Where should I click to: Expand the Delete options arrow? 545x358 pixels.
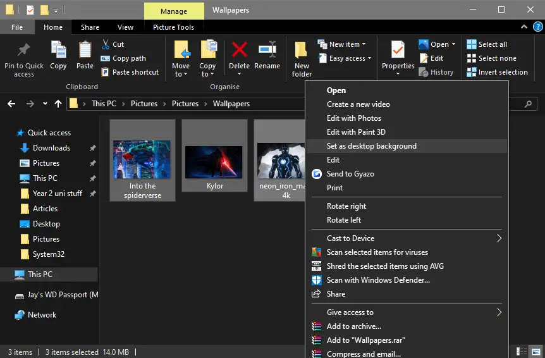[x=239, y=73]
